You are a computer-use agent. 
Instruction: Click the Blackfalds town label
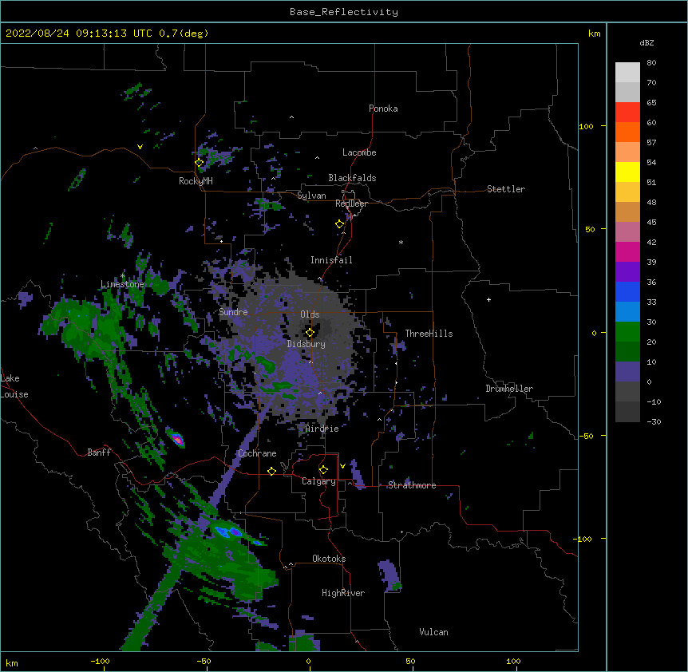coord(352,178)
